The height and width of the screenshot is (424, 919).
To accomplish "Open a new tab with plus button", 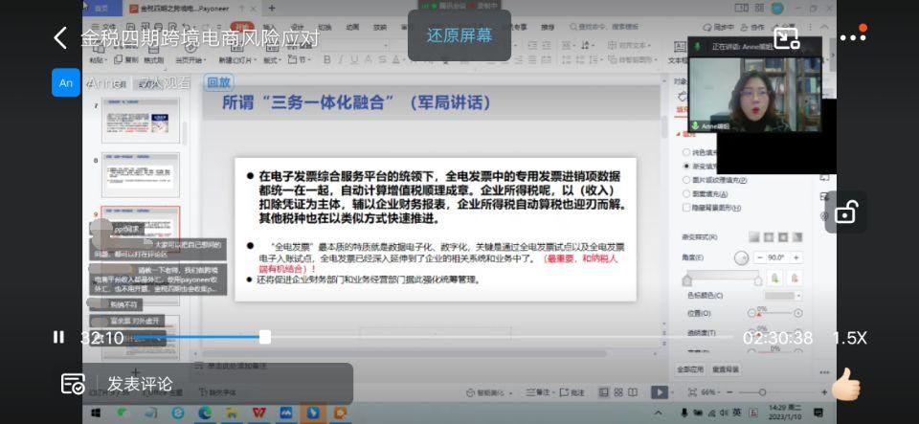I will (x=271, y=9).
